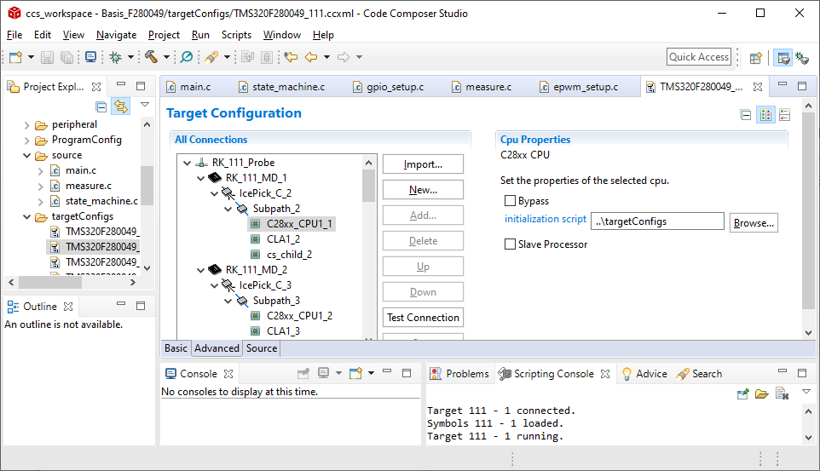Click the initialization script link

tap(546, 219)
